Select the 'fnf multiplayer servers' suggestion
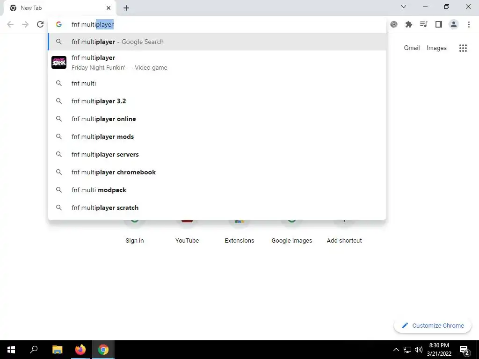 click(217, 154)
